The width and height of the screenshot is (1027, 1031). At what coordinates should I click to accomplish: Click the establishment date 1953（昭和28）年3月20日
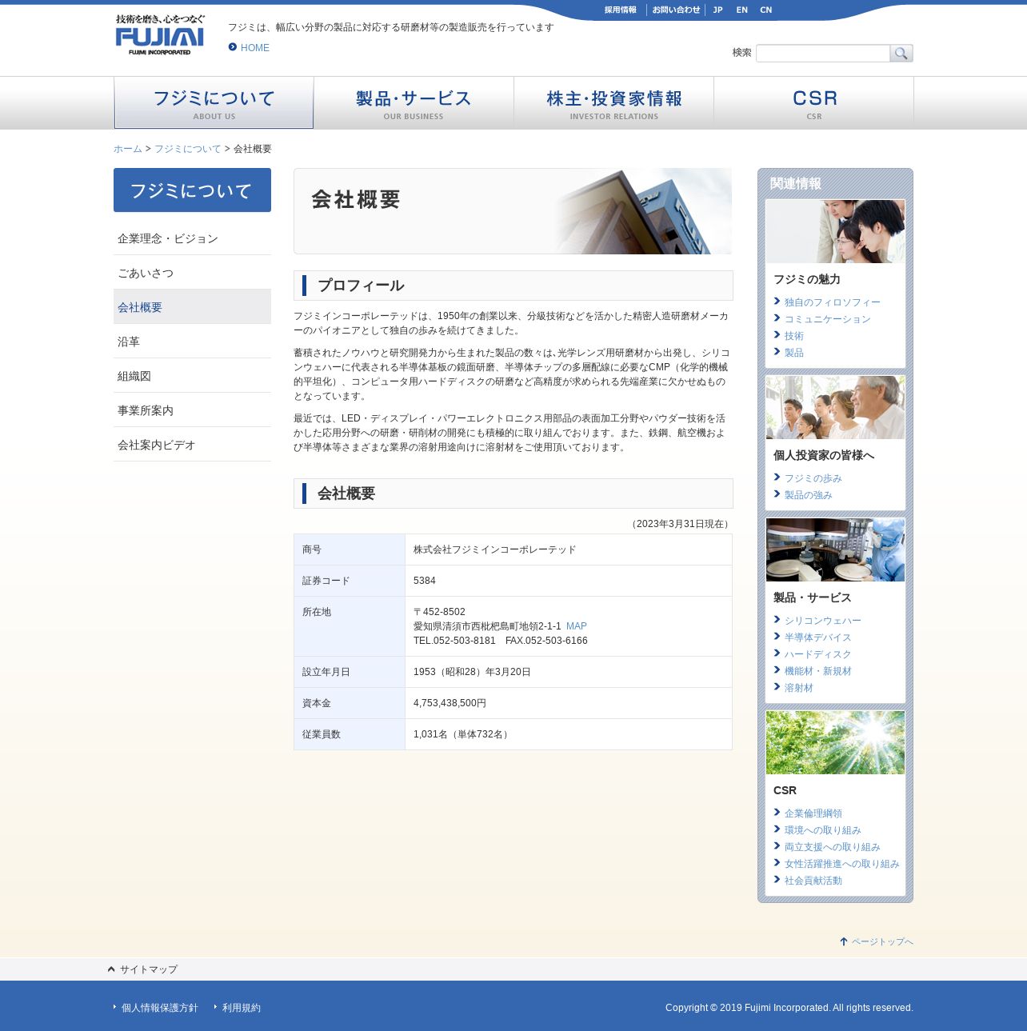pyautogui.click(x=472, y=672)
